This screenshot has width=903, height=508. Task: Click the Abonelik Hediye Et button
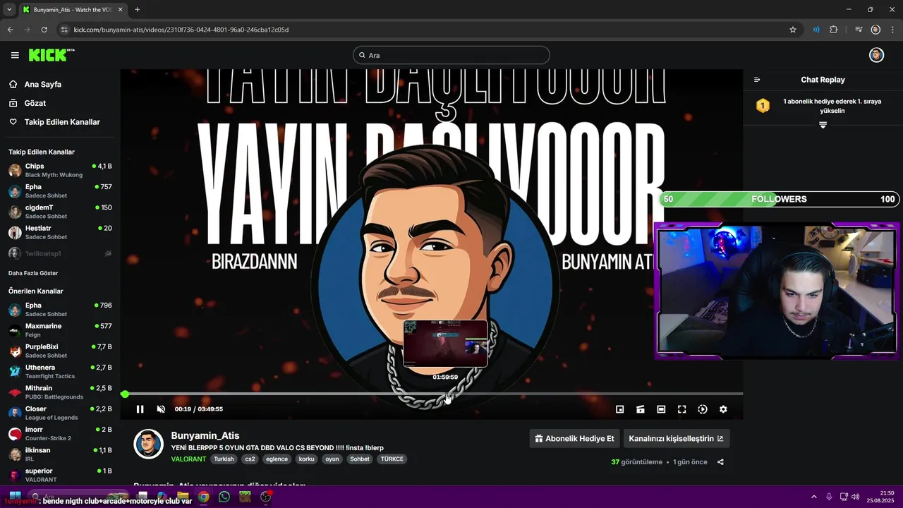[x=574, y=438]
